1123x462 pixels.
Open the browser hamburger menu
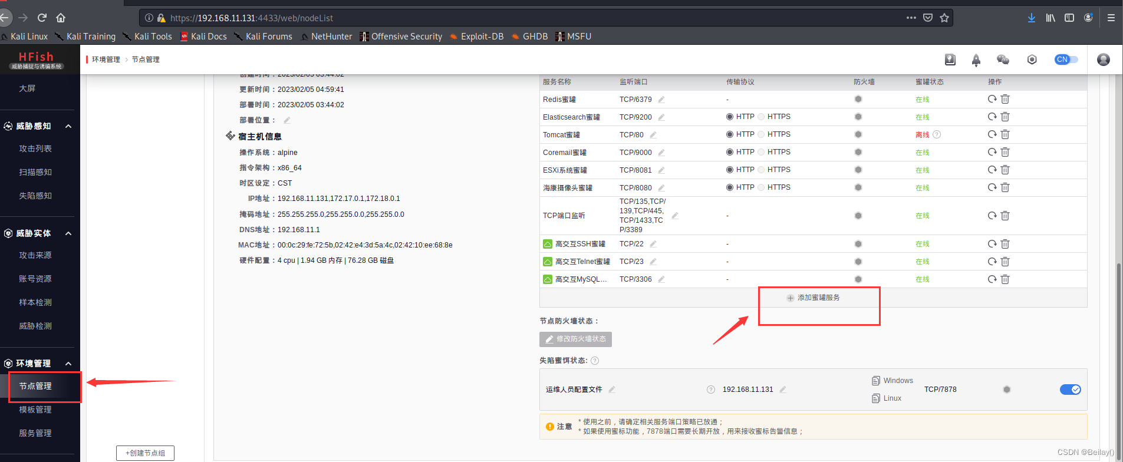(1111, 18)
